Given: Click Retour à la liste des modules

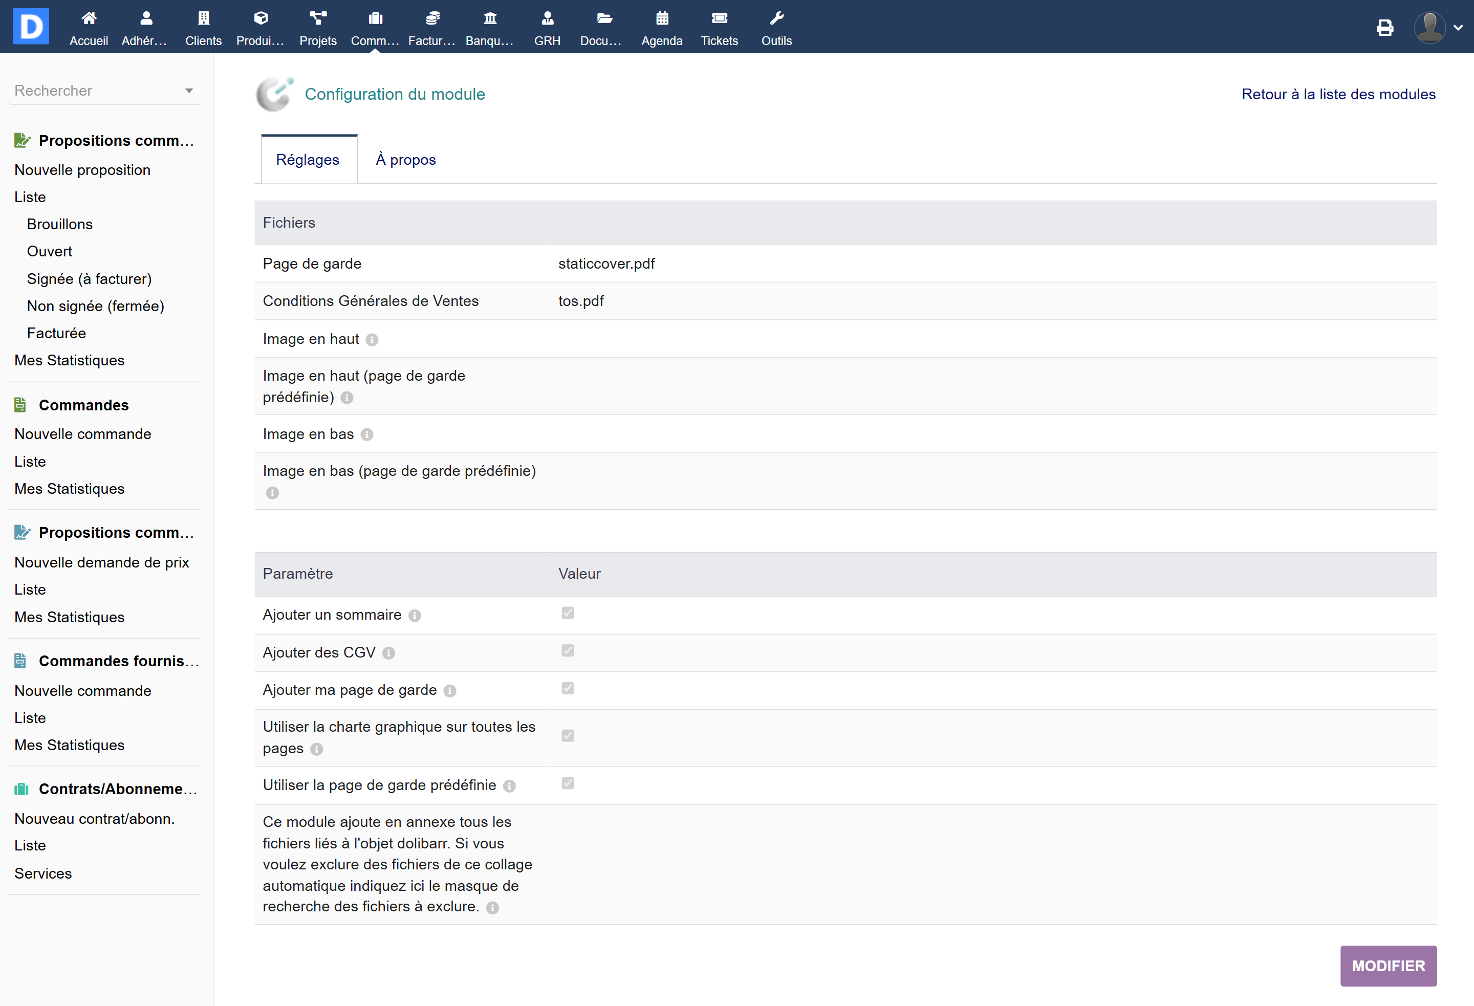Looking at the screenshot, I should (x=1338, y=94).
